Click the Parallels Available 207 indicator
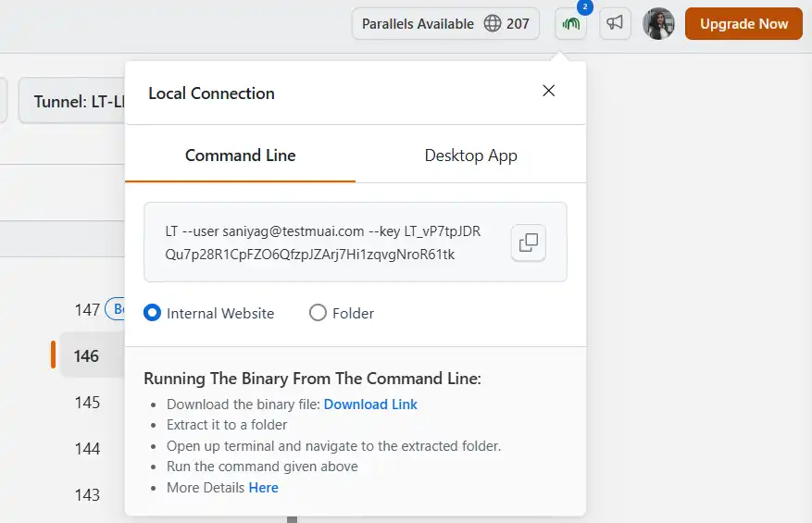Image resolution: width=812 pixels, height=523 pixels. (445, 24)
